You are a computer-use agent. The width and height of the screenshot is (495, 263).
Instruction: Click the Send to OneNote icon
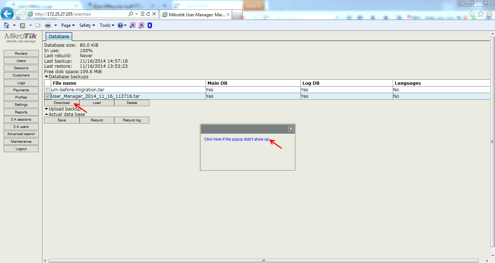point(133,25)
